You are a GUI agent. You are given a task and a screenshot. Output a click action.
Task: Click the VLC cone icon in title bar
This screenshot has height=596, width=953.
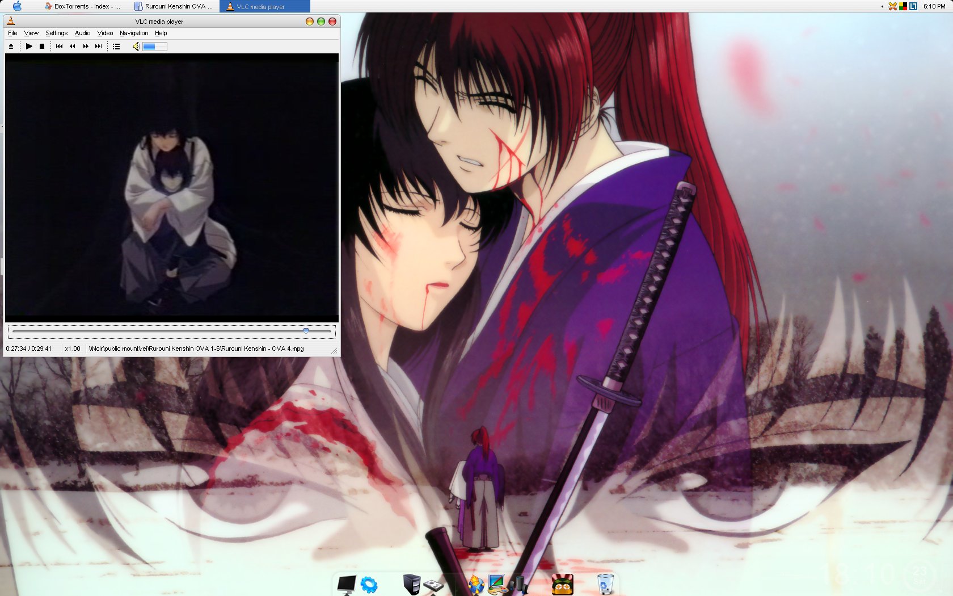[x=11, y=22]
